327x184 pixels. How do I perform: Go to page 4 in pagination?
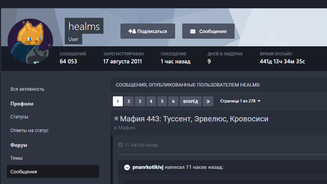pyautogui.click(x=151, y=101)
